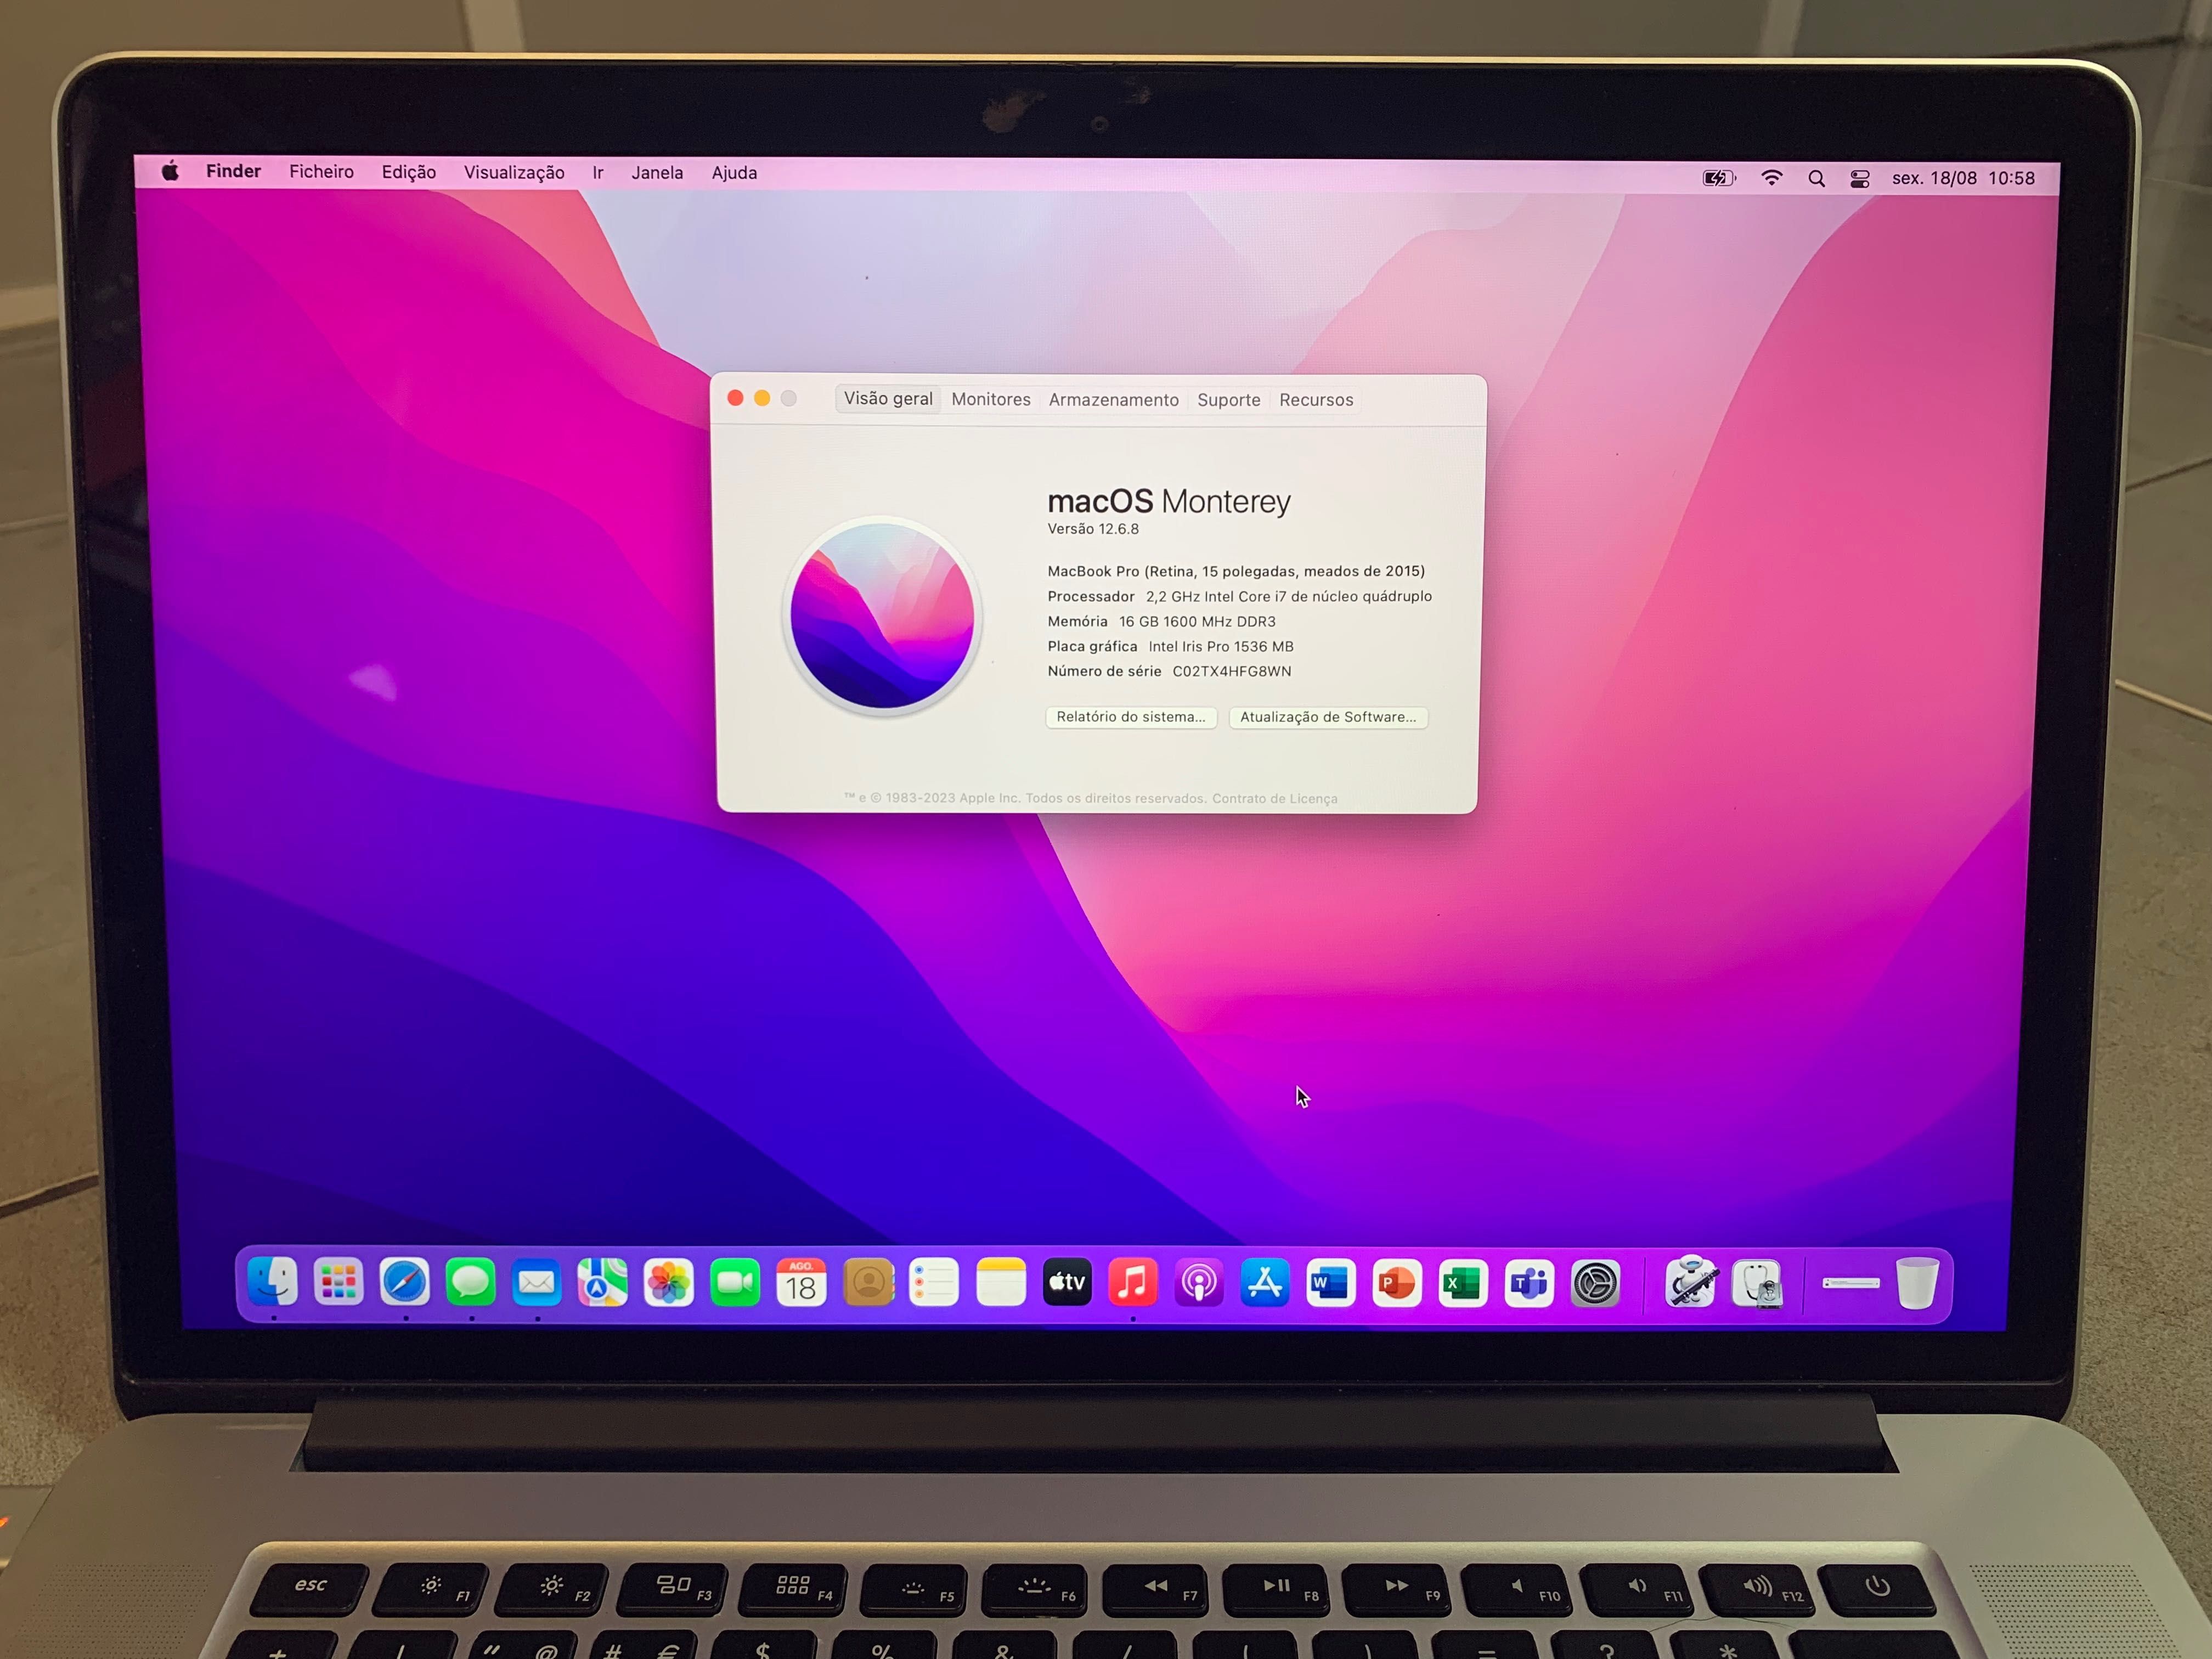Minimize the About This Mac window
Image resolution: width=2212 pixels, height=1659 pixels.
(x=762, y=398)
